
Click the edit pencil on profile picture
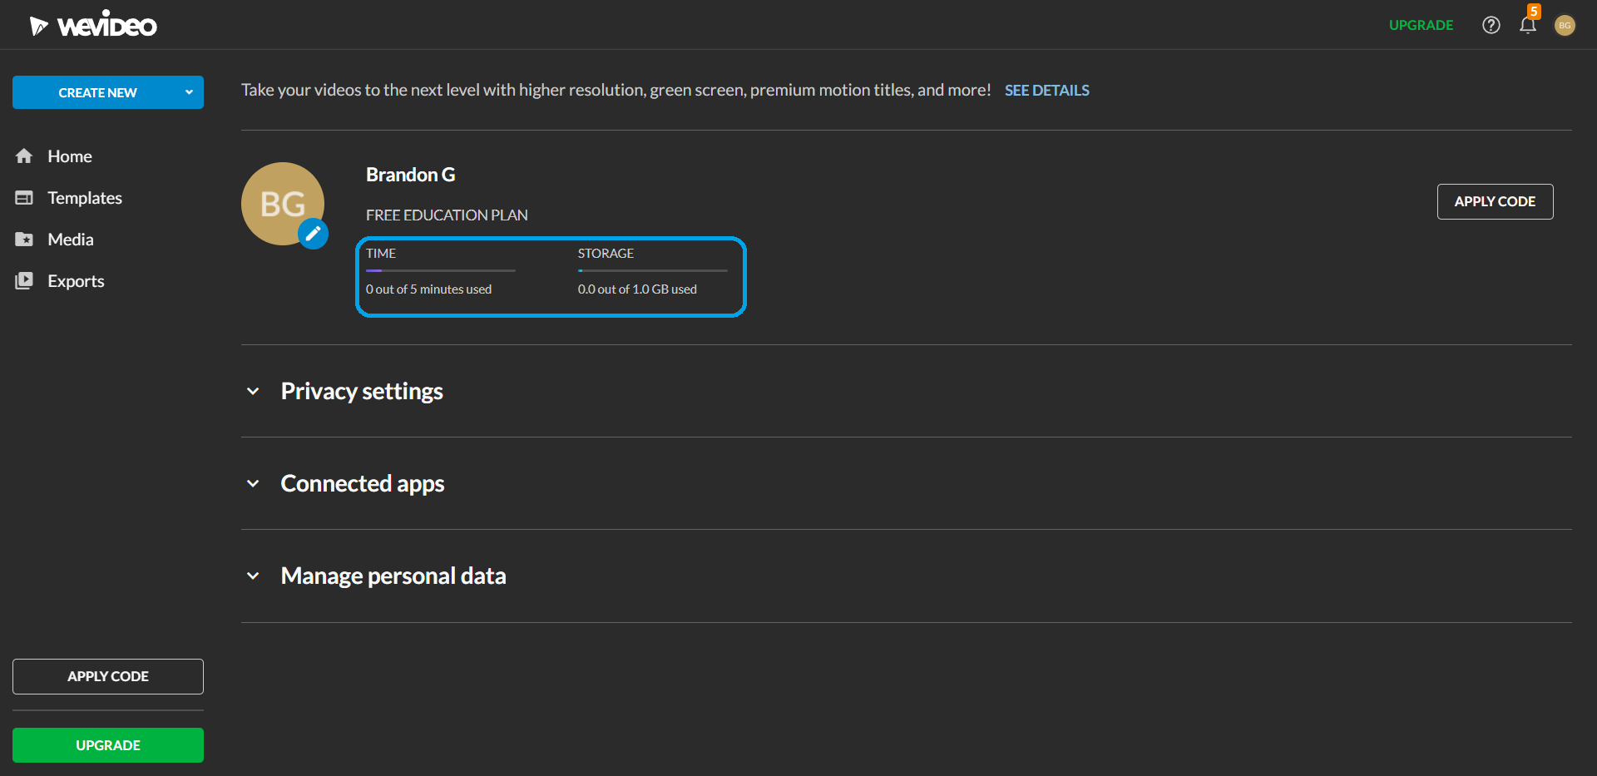tap(313, 234)
